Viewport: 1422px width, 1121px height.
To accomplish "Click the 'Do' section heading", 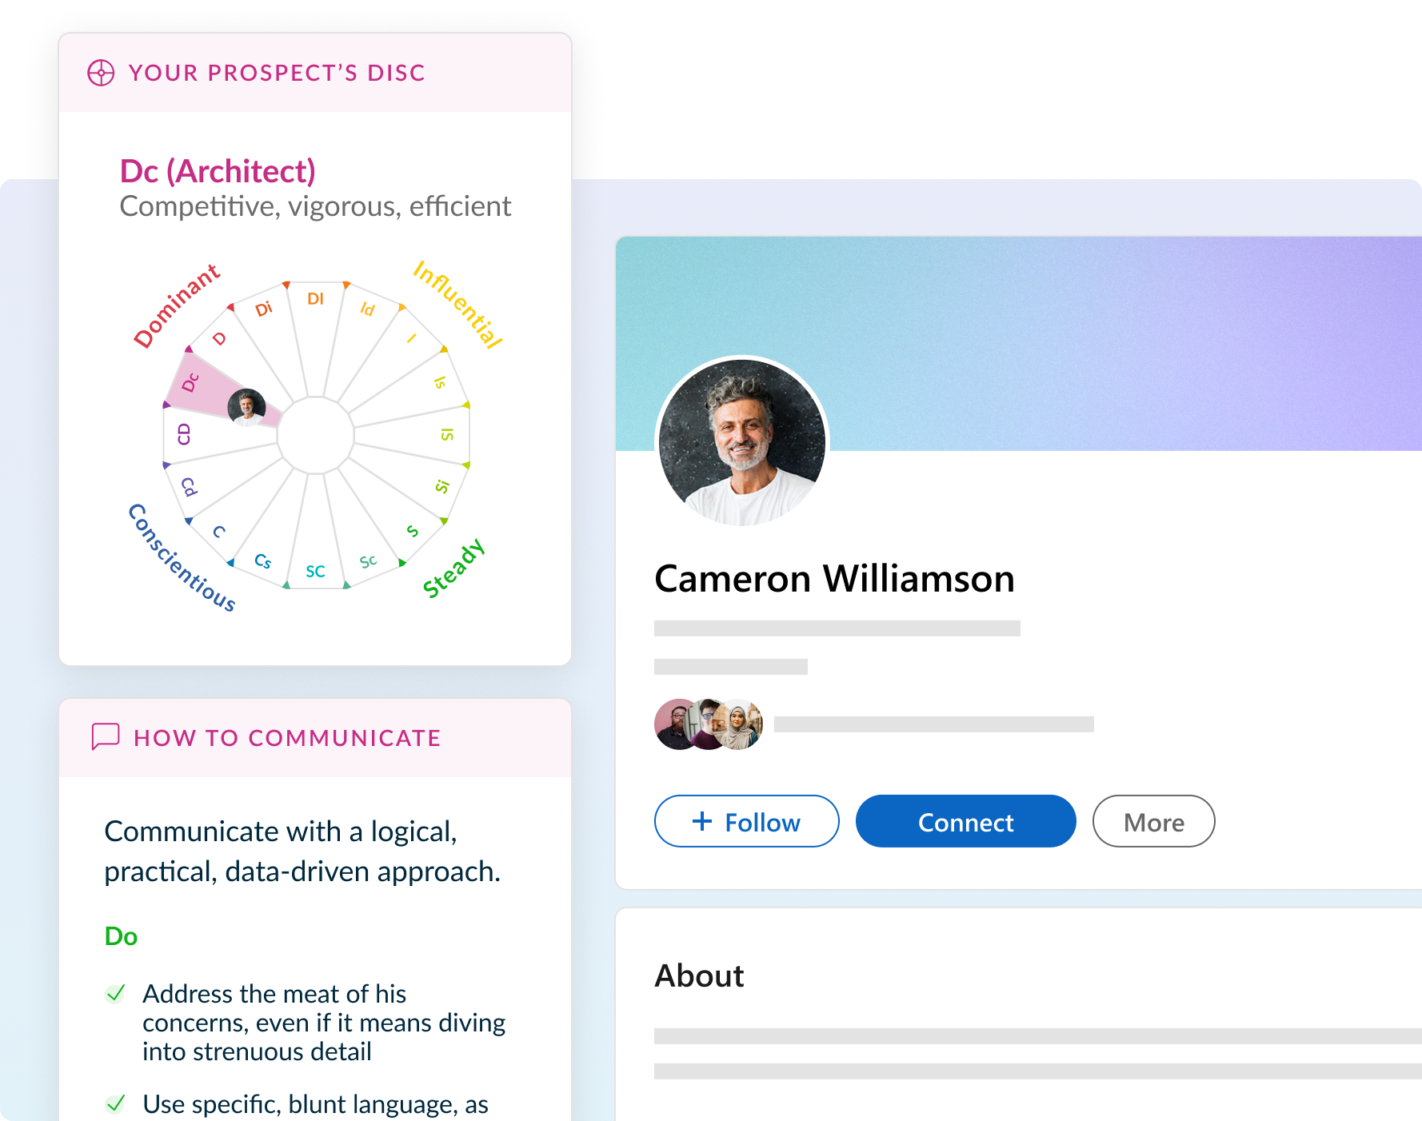I will click(x=121, y=936).
